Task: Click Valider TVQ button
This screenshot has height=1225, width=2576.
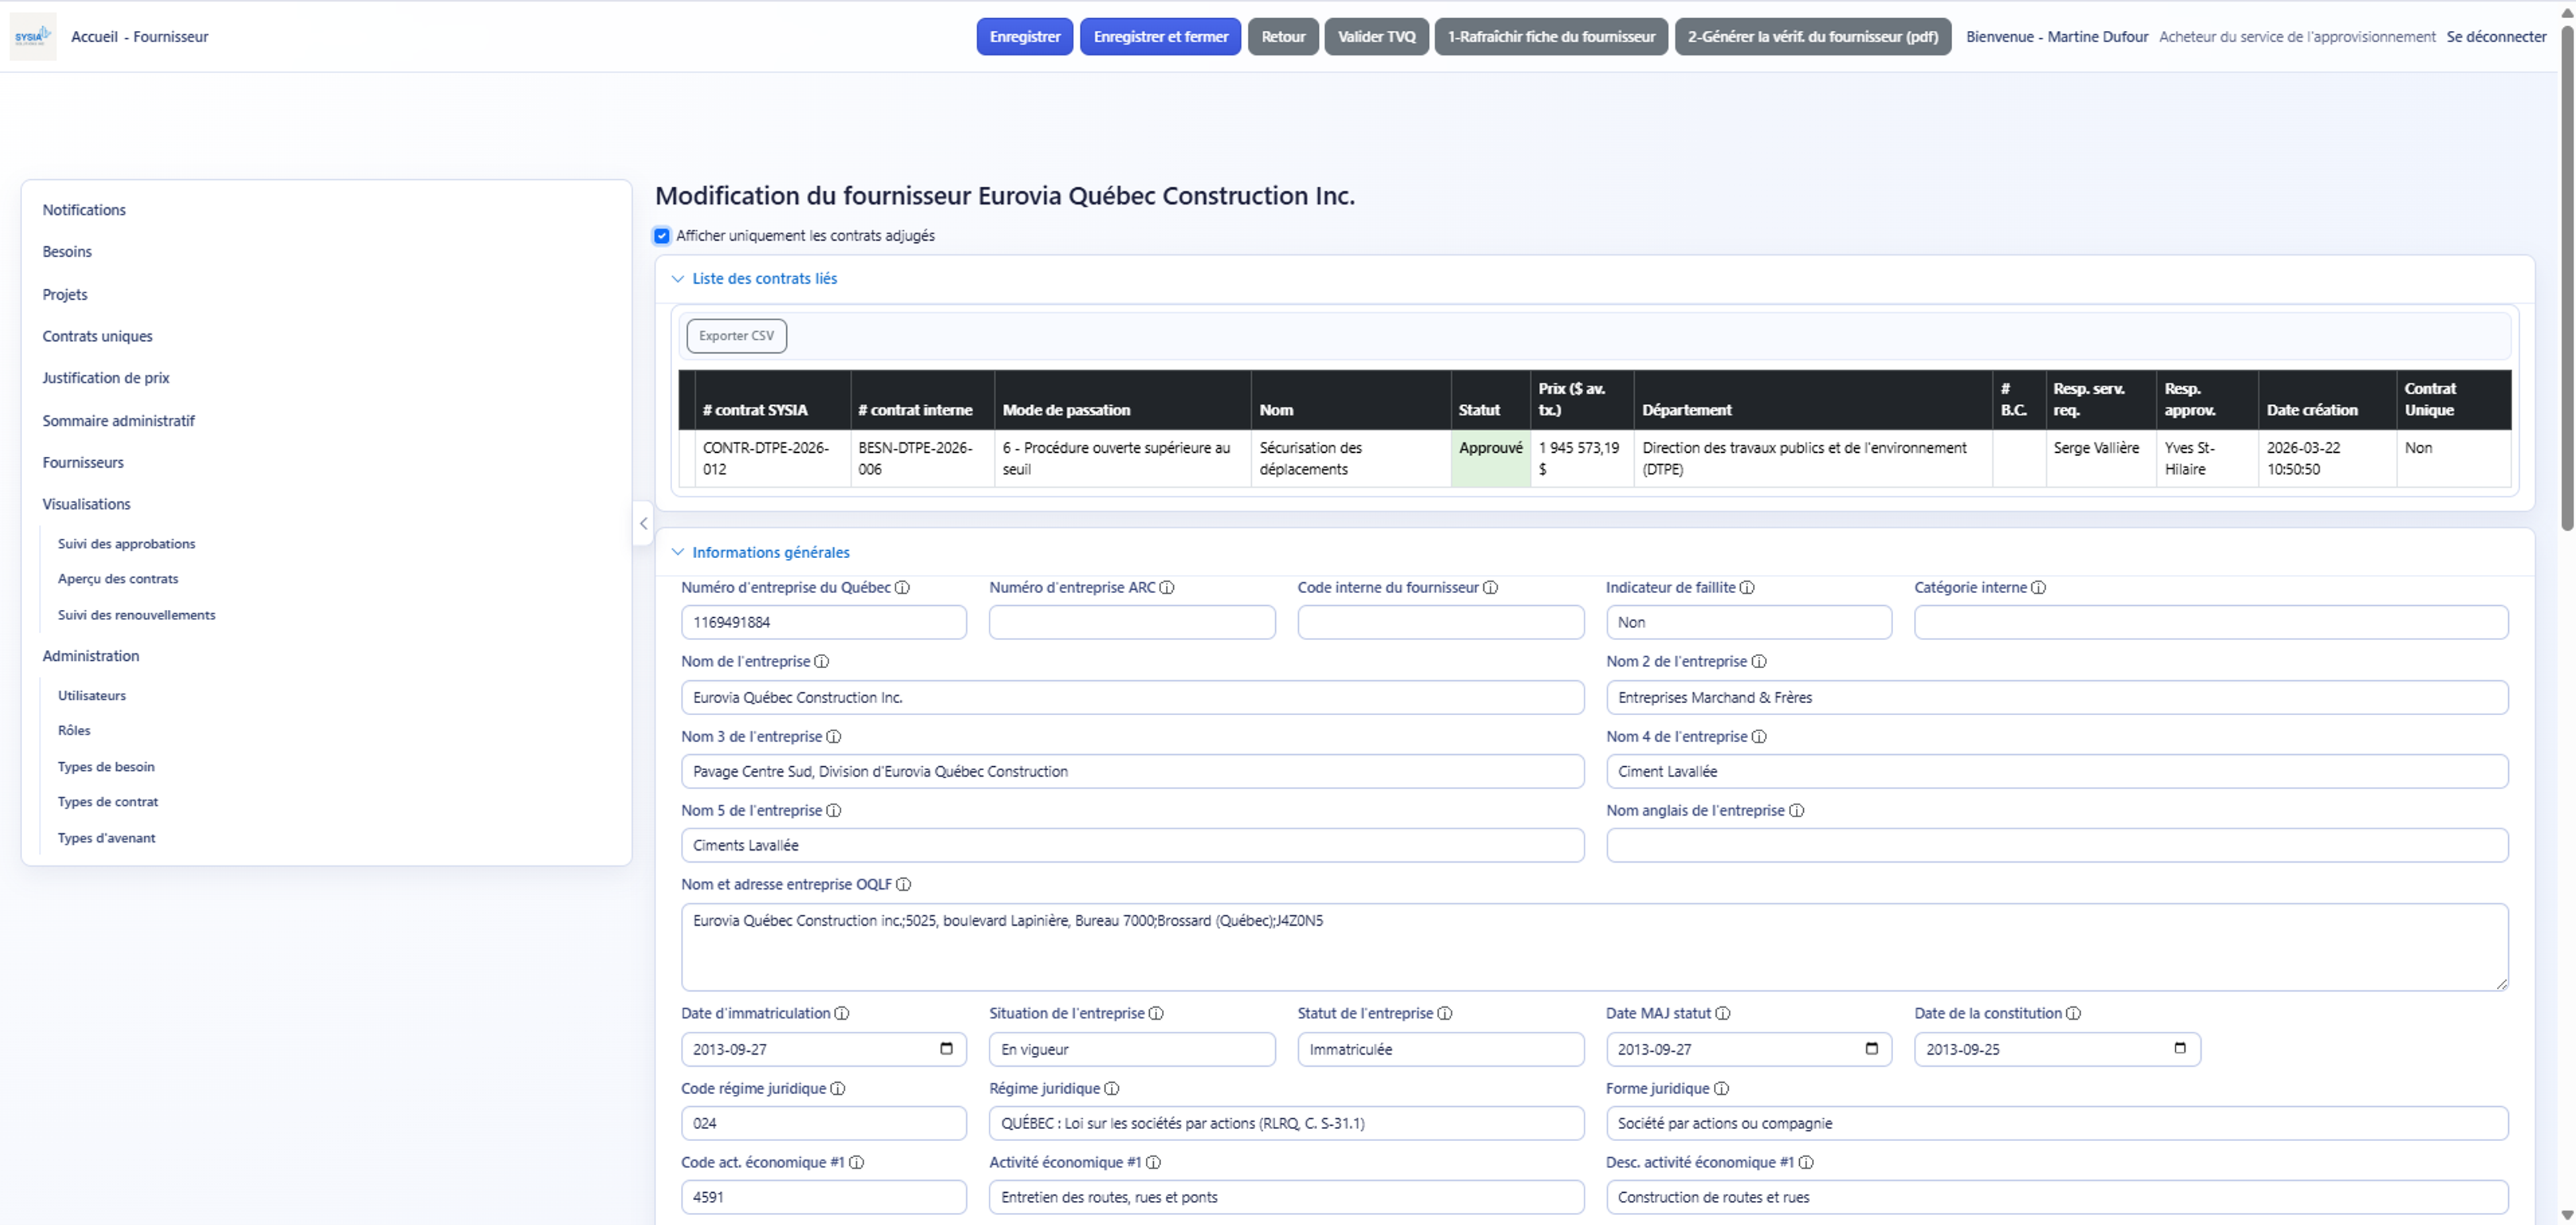Action: 1377,37
